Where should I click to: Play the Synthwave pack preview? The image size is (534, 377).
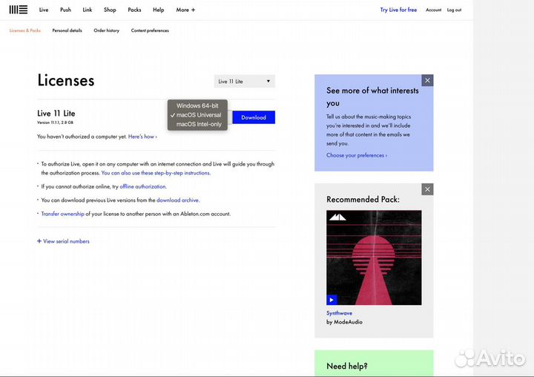pos(332,300)
